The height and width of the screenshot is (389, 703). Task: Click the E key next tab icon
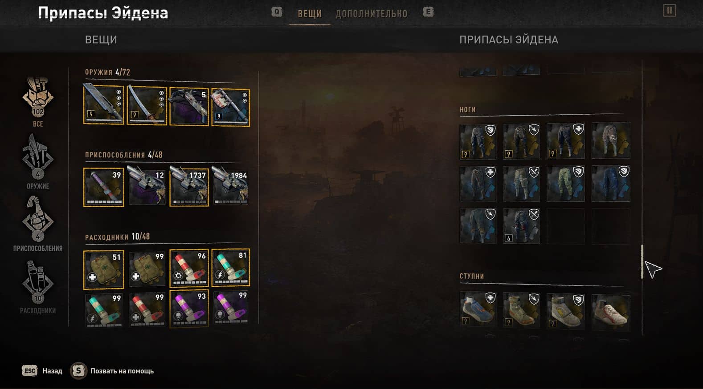pyautogui.click(x=428, y=12)
